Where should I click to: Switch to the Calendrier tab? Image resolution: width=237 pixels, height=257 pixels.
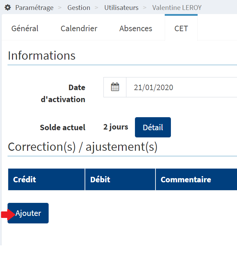pyautogui.click(x=79, y=28)
